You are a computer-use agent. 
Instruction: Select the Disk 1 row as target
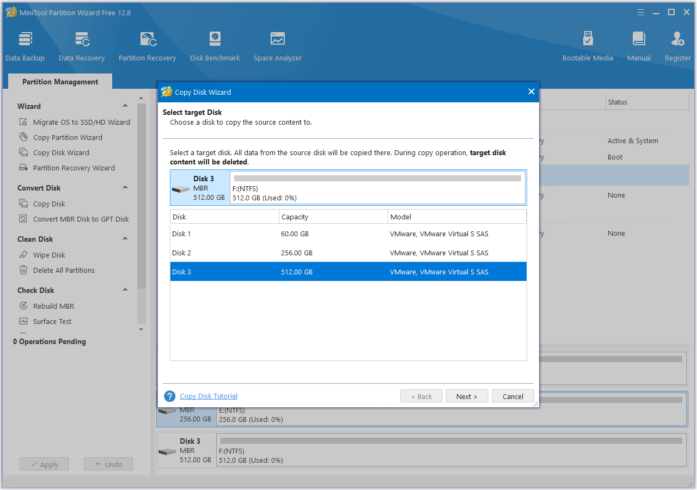click(348, 234)
